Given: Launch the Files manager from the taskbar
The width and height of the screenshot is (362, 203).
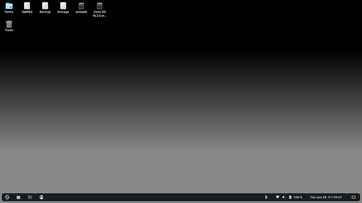Looking at the screenshot, I should click(x=18, y=197).
